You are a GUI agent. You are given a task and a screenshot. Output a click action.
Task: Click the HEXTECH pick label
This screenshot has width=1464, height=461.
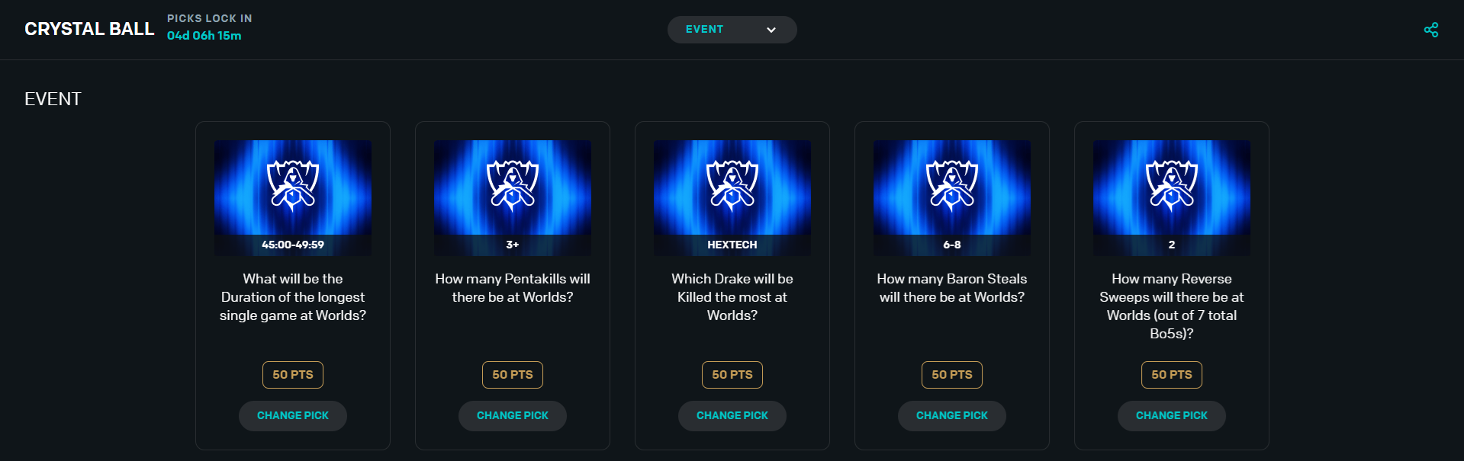tap(732, 245)
